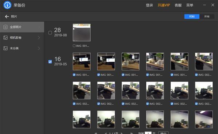The height and width of the screenshot is (134, 218).
Task: Expand the 相机胶卷 chevron
Action: pos(39,38)
